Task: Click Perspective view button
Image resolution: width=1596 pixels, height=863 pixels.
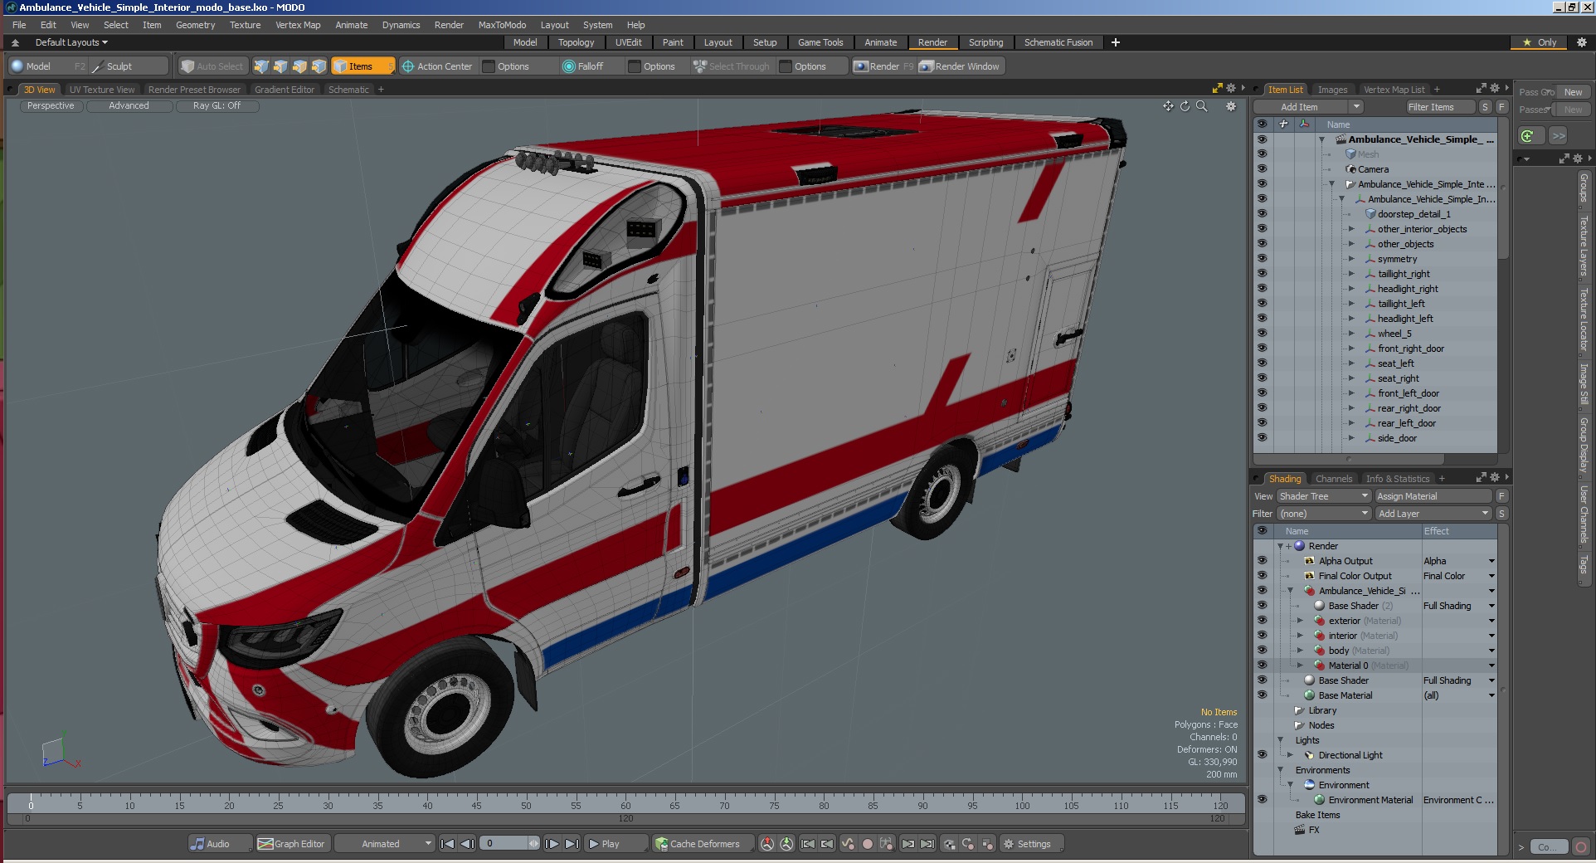Action: click(x=50, y=106)
